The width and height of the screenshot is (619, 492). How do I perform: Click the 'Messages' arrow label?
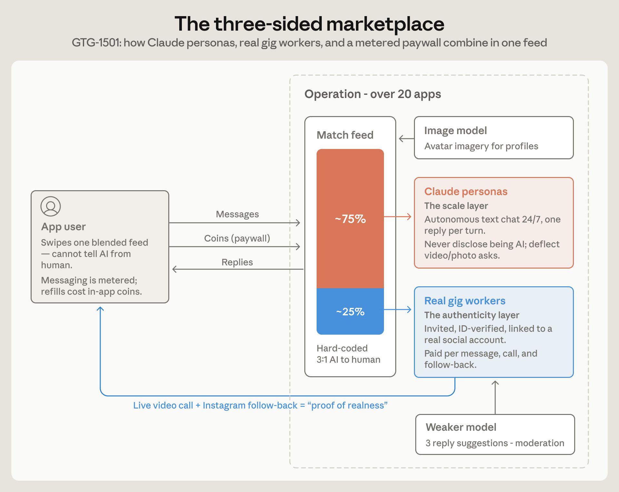click(x=237, y=214)
